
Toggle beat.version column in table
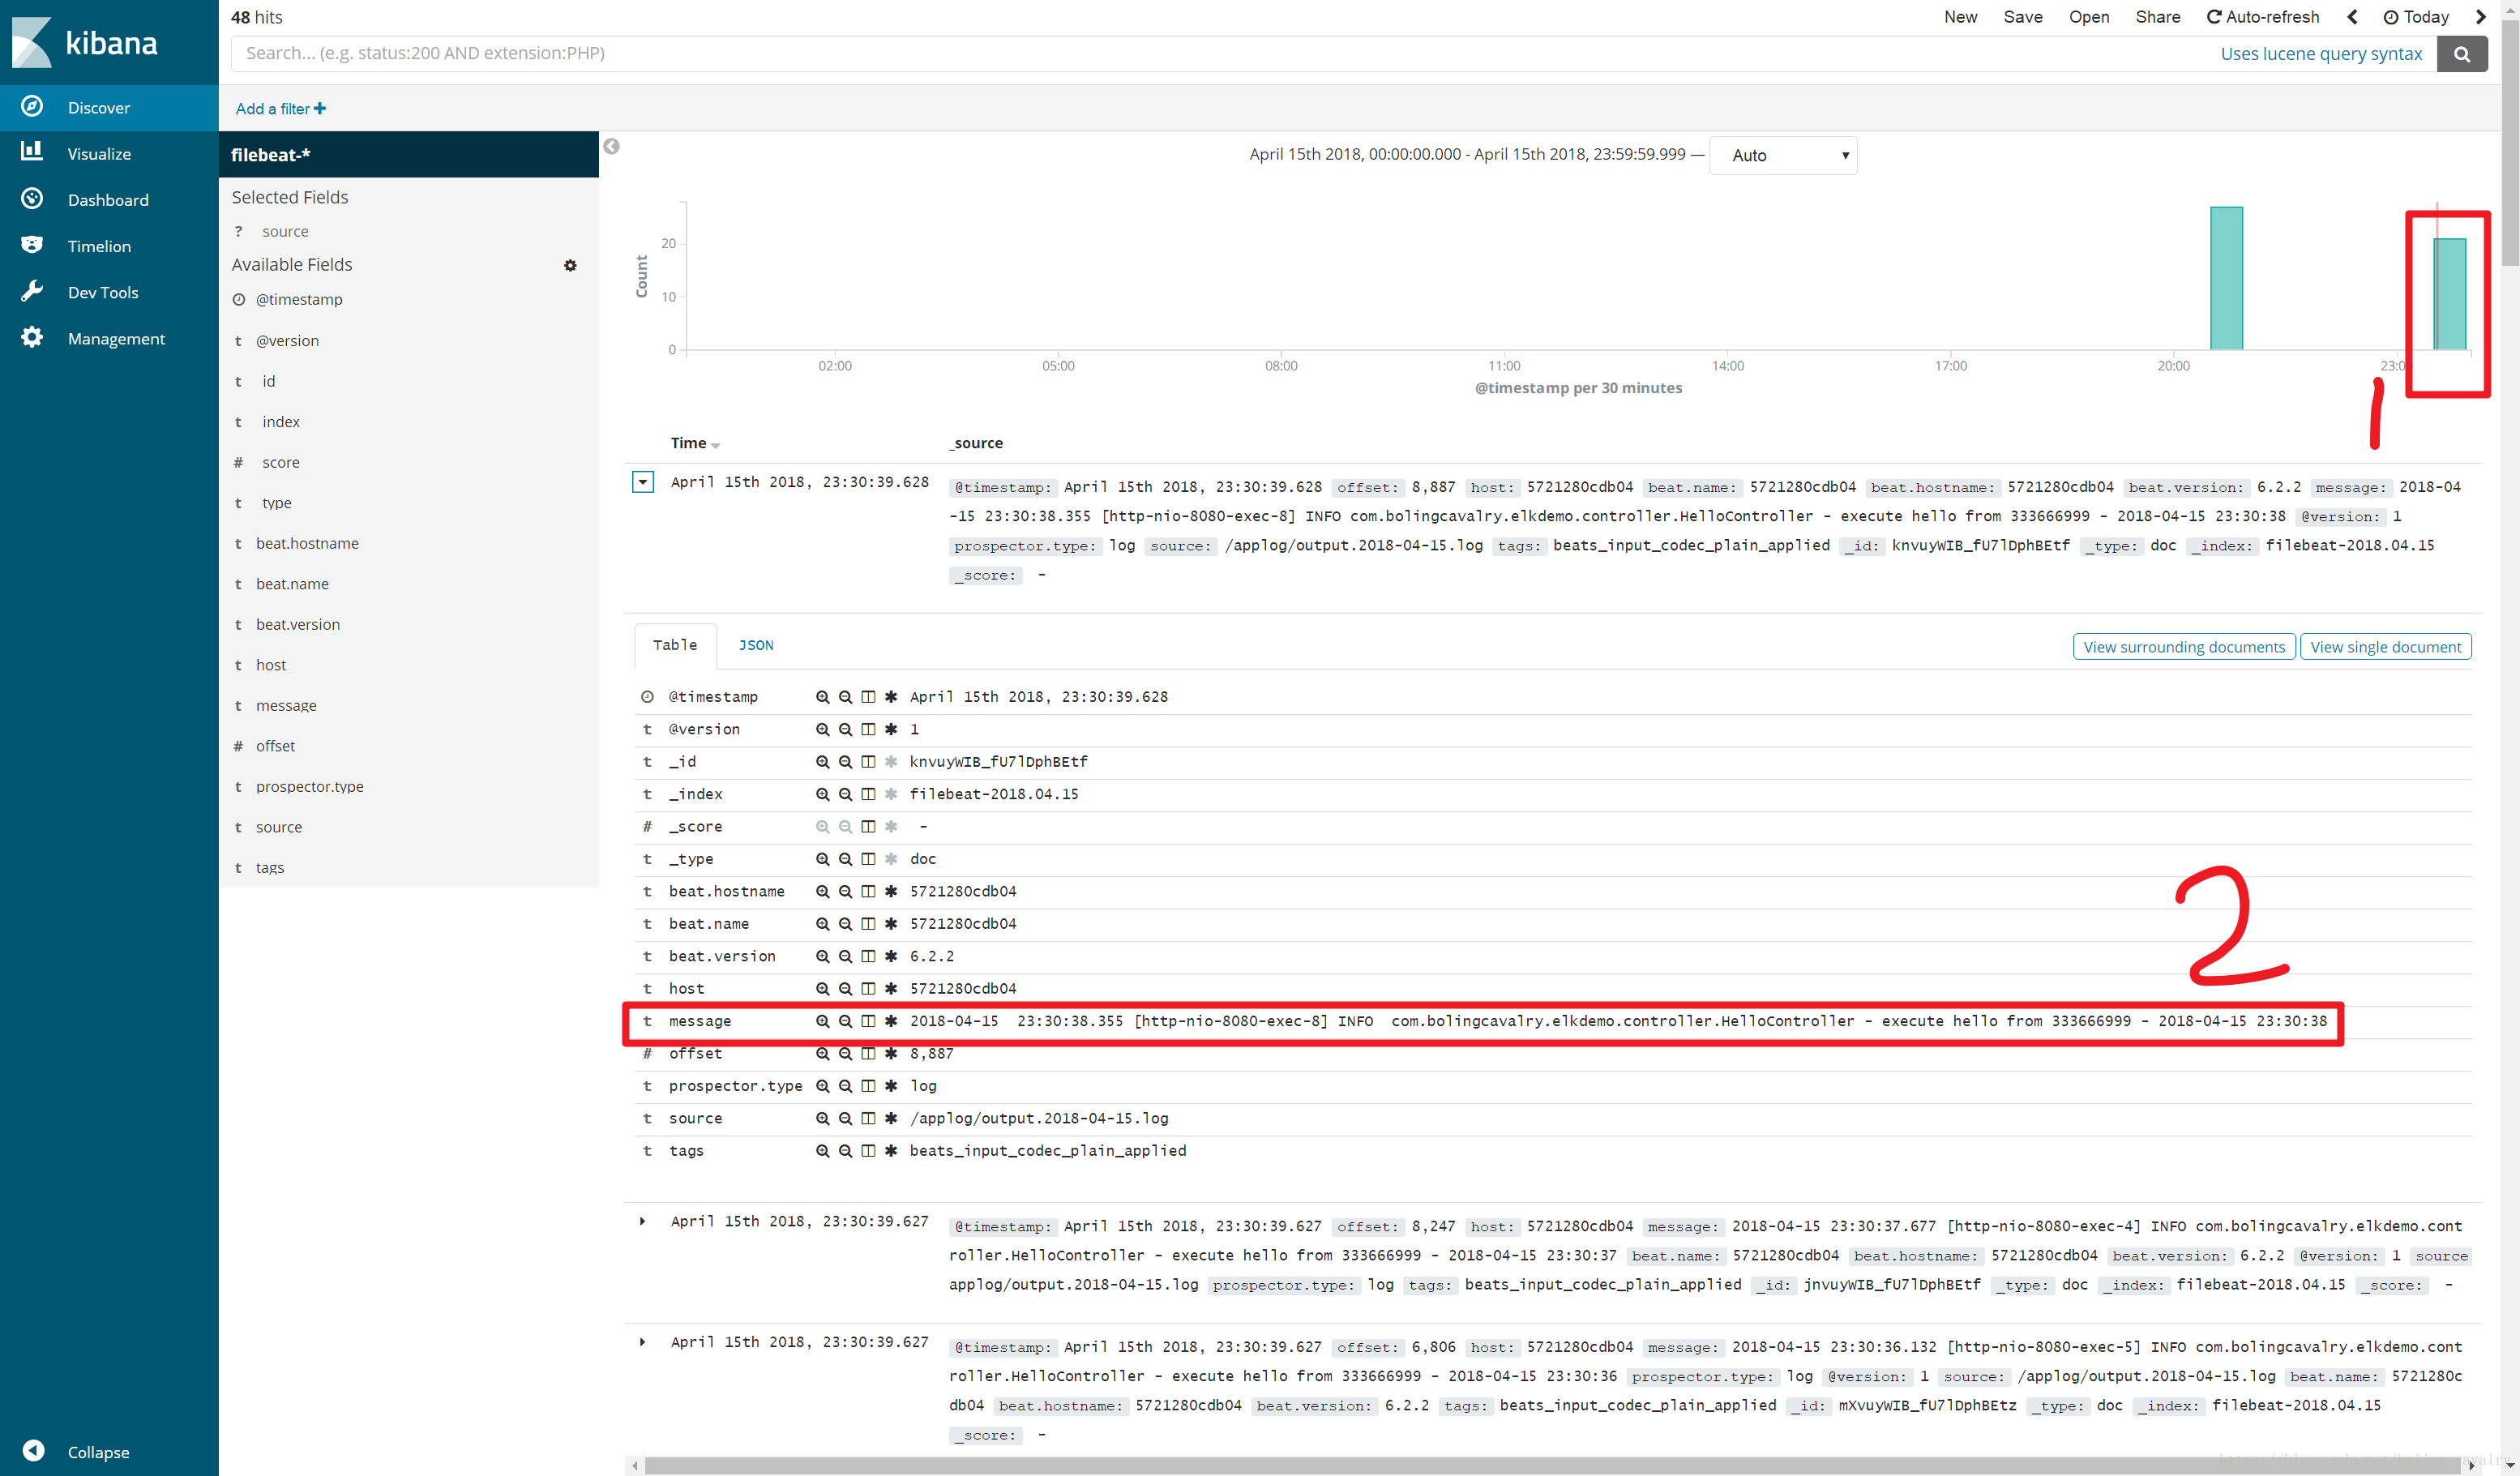(x=868, y=956)
